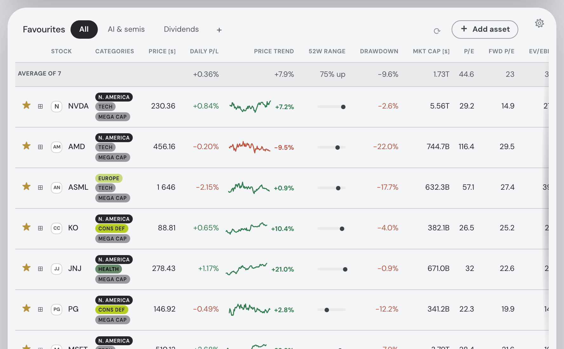Image resolution: width=564 pixels, height=349 pixels.
Task: Click the TECH tag on NVDA
Action: tap(105, 107)
